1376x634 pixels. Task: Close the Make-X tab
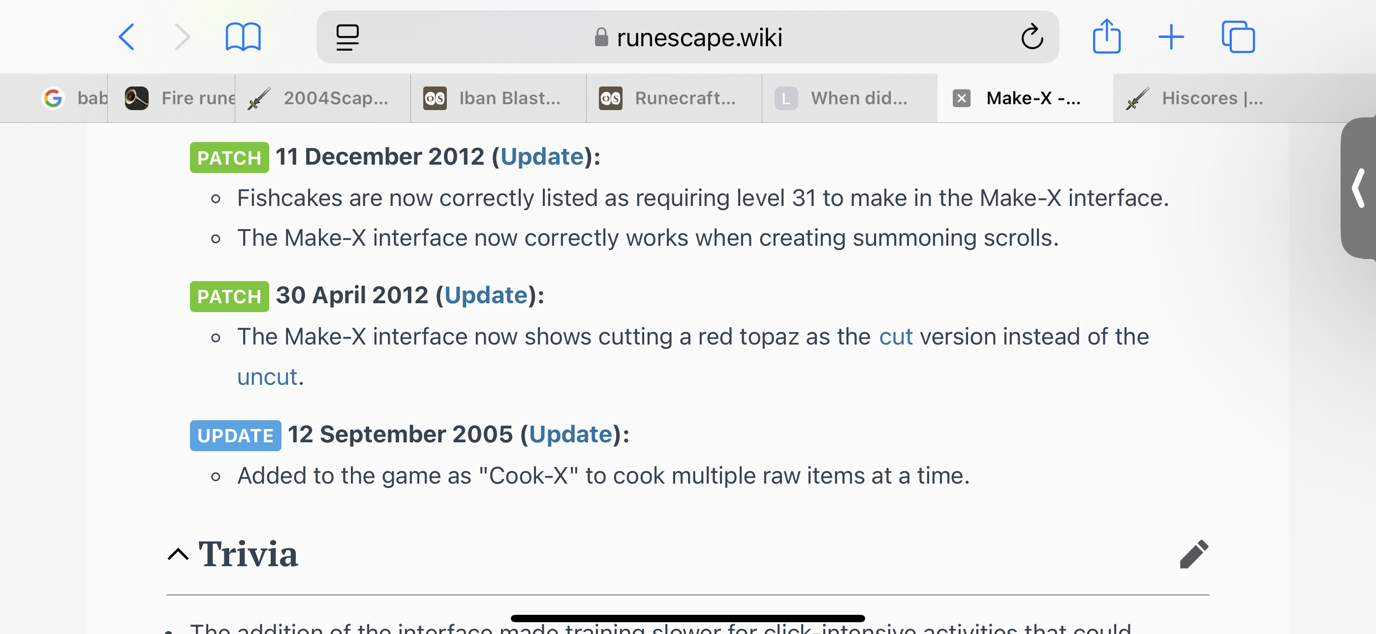[961, 98]
